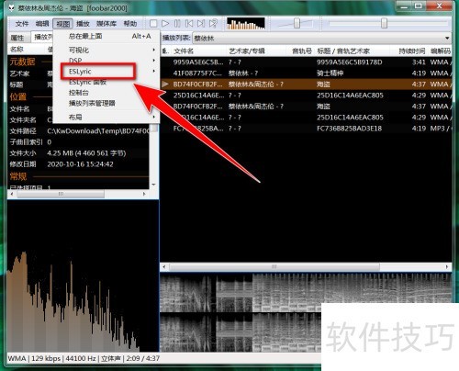
Task: Select the playing 海盗 highlighted row
Action: (x=306, y=84)
